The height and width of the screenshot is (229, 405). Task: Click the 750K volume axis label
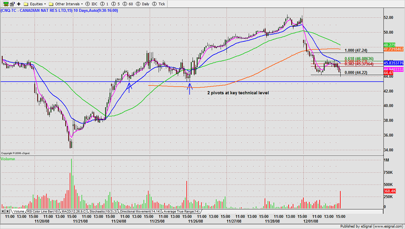click(x=388, y=172)
